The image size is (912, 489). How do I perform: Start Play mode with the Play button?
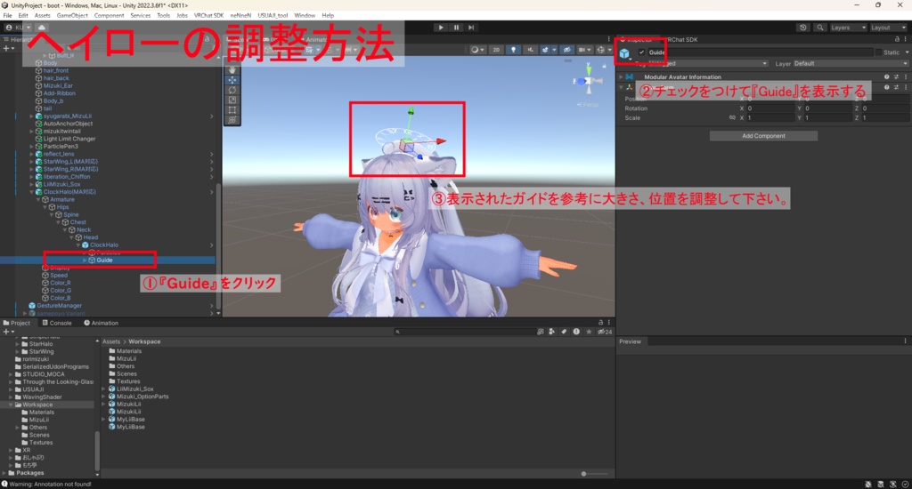440,28
